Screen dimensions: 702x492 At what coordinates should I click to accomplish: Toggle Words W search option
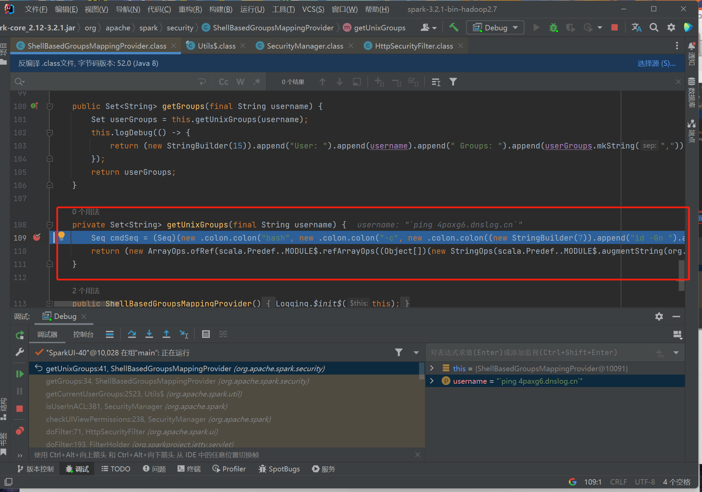(240, 82)
